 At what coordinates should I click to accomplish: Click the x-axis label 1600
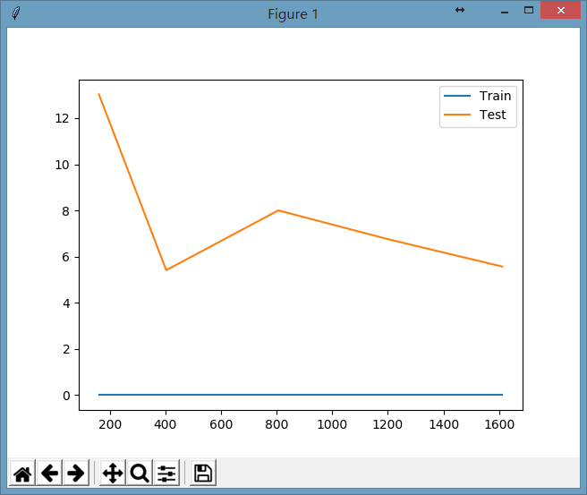tap(499, 424)
